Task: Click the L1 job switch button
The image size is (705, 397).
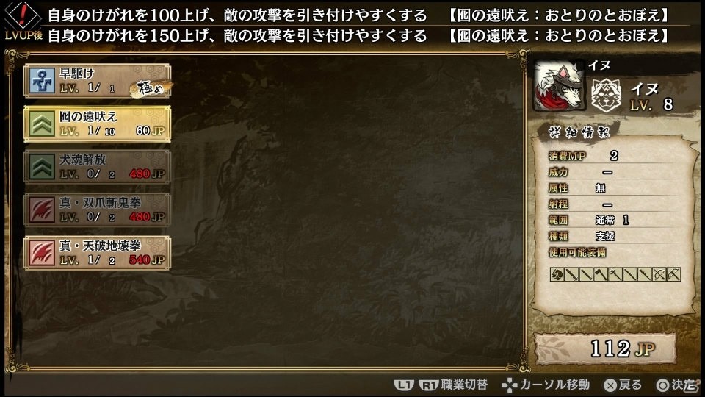Action: (403, 385)
